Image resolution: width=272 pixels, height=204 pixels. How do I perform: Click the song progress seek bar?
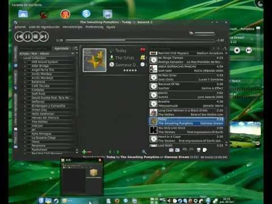point(141,40)
